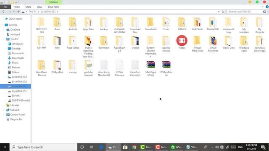Select the C Plus Plus.cpp file

point(119,68)
